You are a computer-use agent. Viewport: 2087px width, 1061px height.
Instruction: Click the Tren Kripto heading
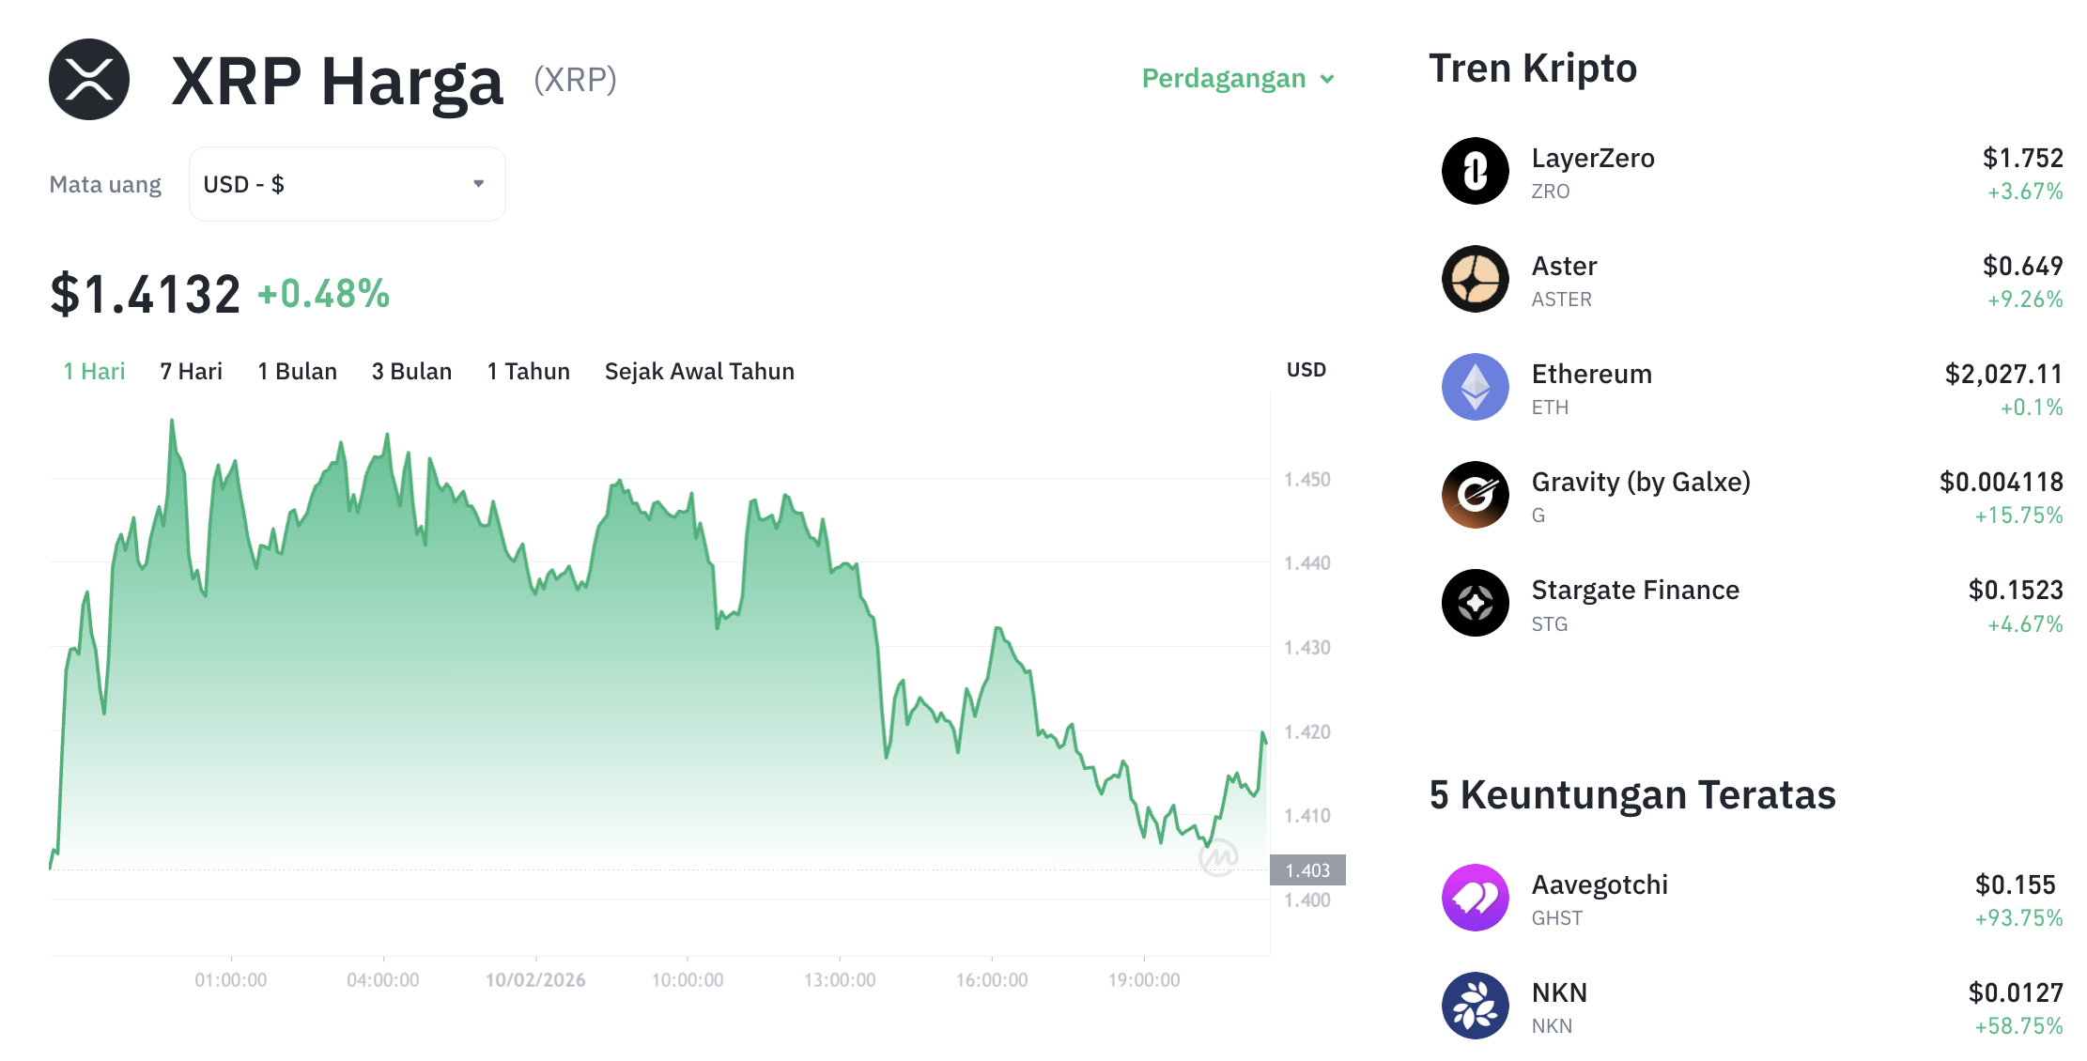(1533, 67)
